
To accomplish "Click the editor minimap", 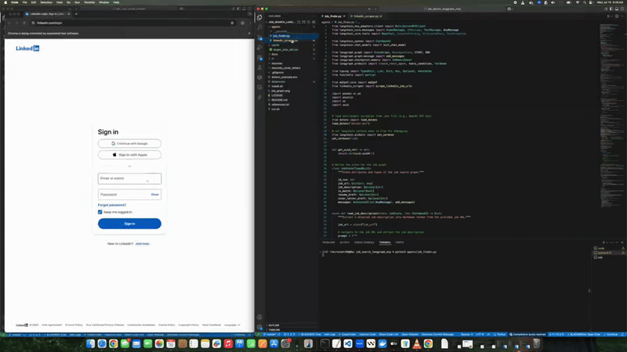I will tap(611, 116).
